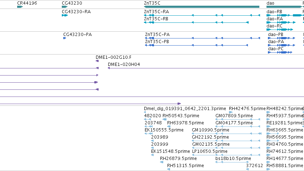Image resolution: width=304 pixels, height=171 pixels.
Task: Click the DME1-020H04 feature label
Action: pos(124,64)
